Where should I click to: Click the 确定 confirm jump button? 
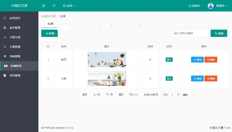[x=185, y=95]
